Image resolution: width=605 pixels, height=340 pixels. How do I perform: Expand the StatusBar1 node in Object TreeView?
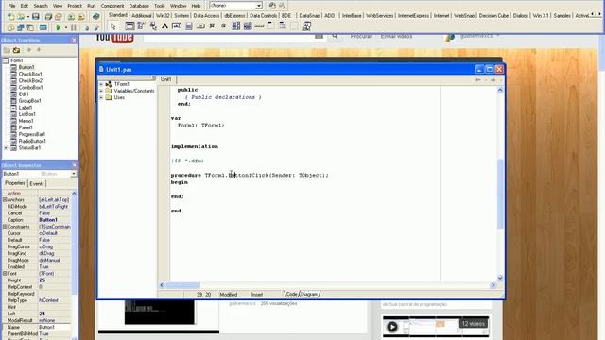tap(6, 148)
